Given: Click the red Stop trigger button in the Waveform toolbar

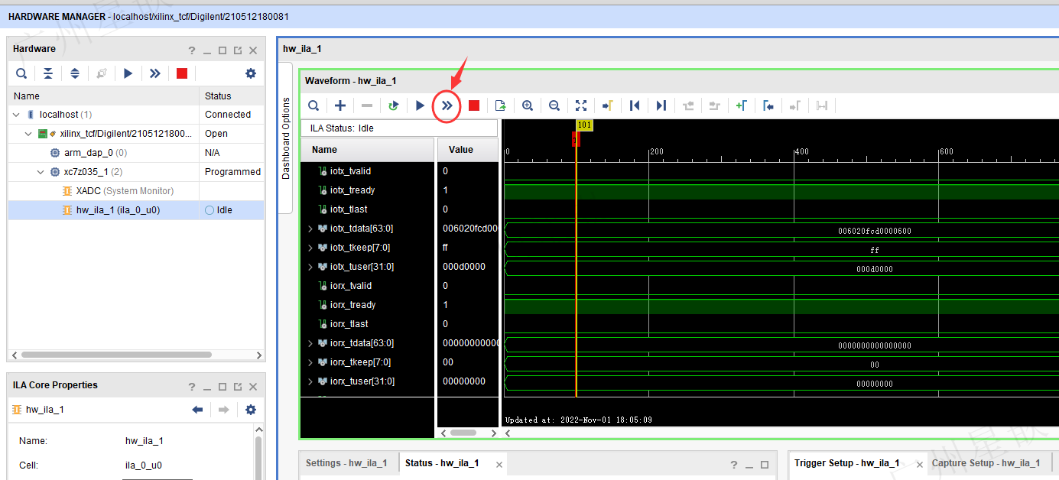Looking at the screenshot, I should [474, 105].
